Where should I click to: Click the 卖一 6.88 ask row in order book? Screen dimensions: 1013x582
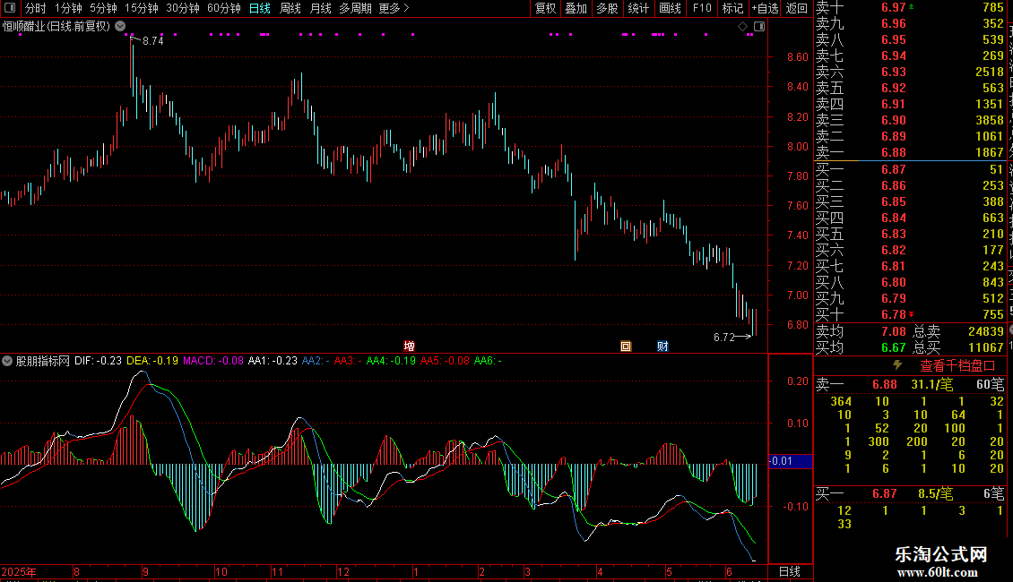click(910, 152)
